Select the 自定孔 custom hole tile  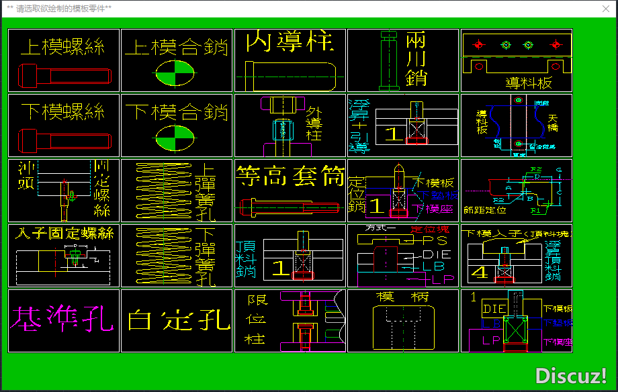(177, 321)
